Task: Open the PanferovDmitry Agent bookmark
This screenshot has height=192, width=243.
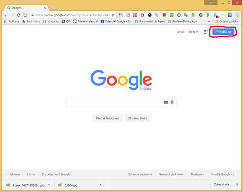Action: click(183, 21)
